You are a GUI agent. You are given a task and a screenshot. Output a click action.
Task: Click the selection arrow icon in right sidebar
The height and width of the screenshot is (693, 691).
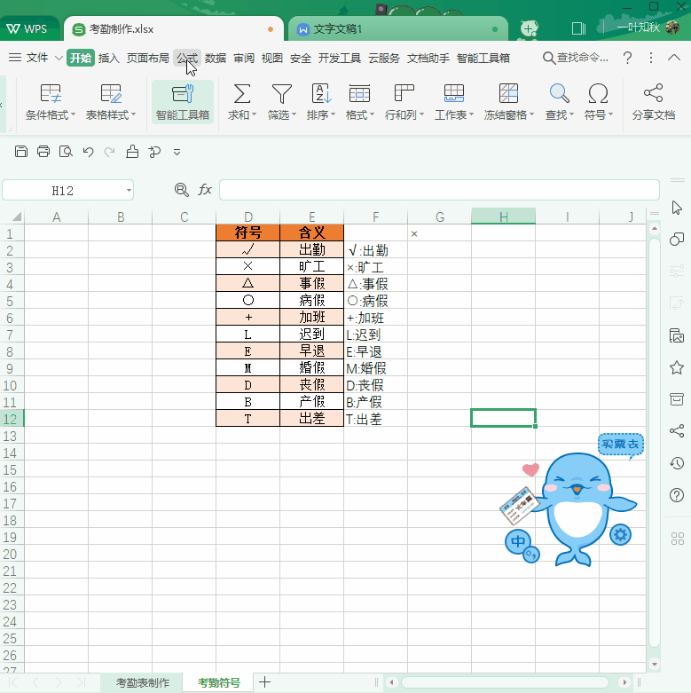[677, 208]
